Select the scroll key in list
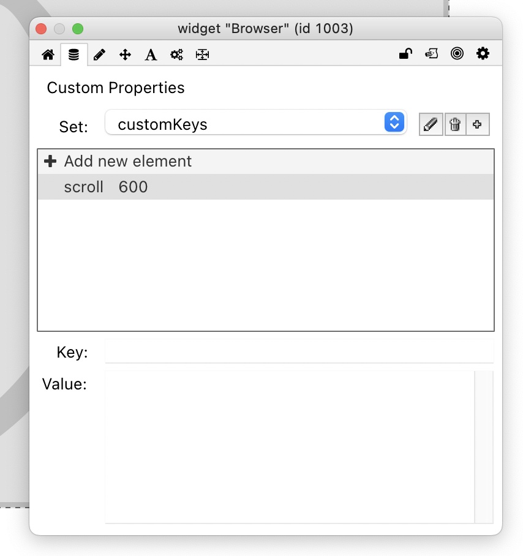 pos(84,187)
